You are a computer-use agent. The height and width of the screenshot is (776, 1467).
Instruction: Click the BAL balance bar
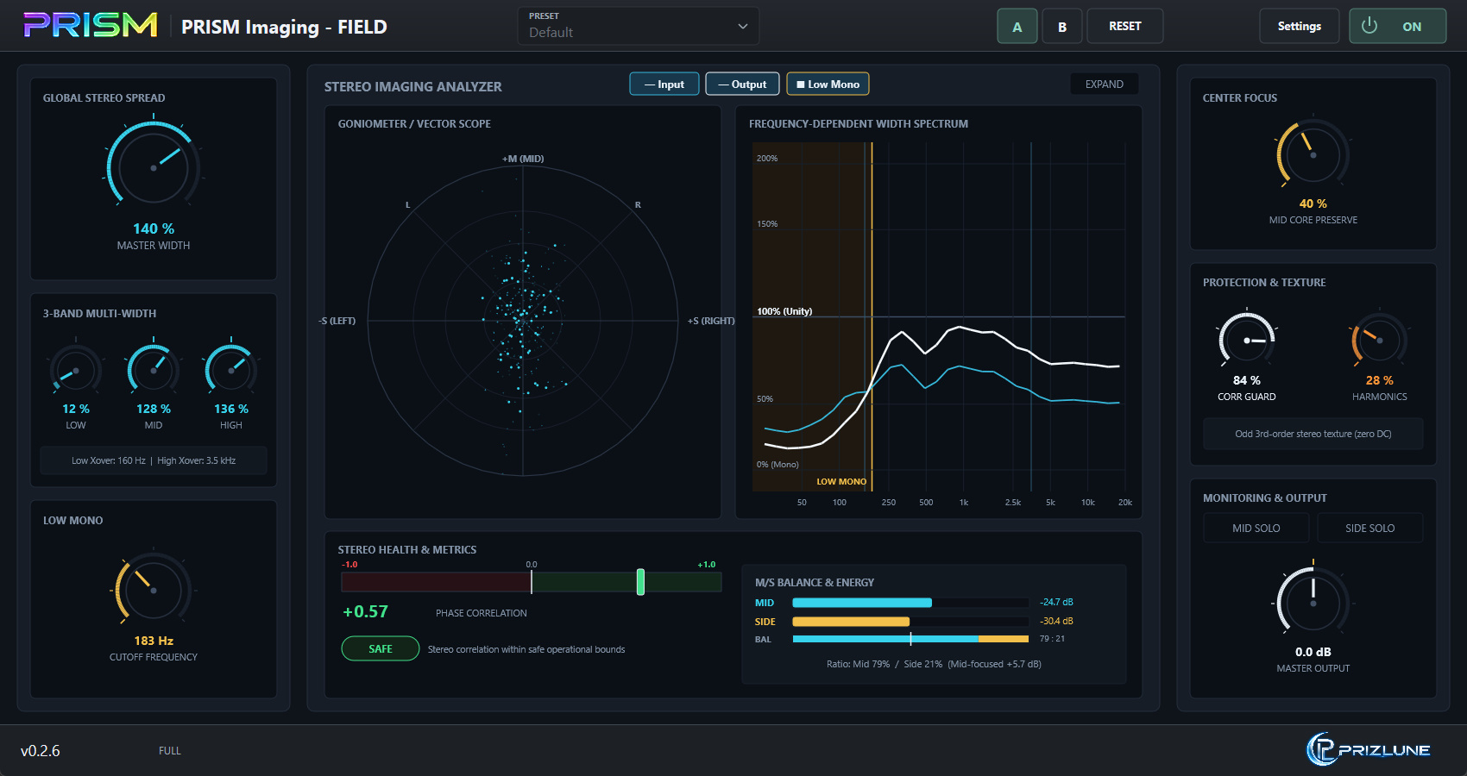(910, 639)
